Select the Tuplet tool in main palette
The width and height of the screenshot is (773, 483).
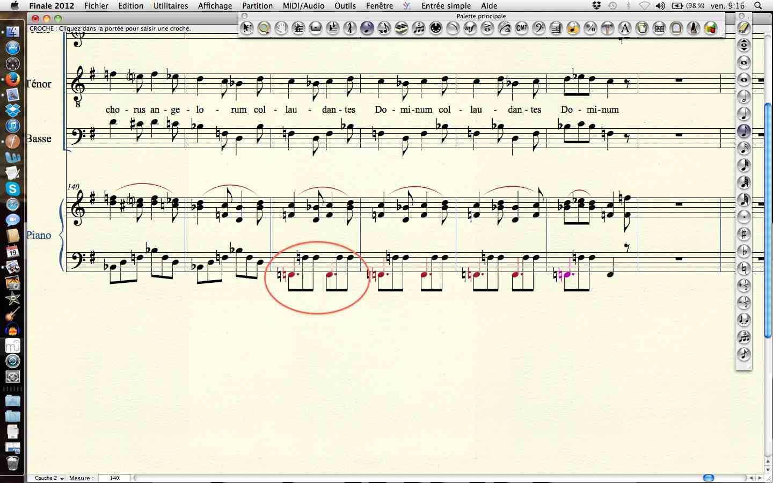(x=418, y=28)
